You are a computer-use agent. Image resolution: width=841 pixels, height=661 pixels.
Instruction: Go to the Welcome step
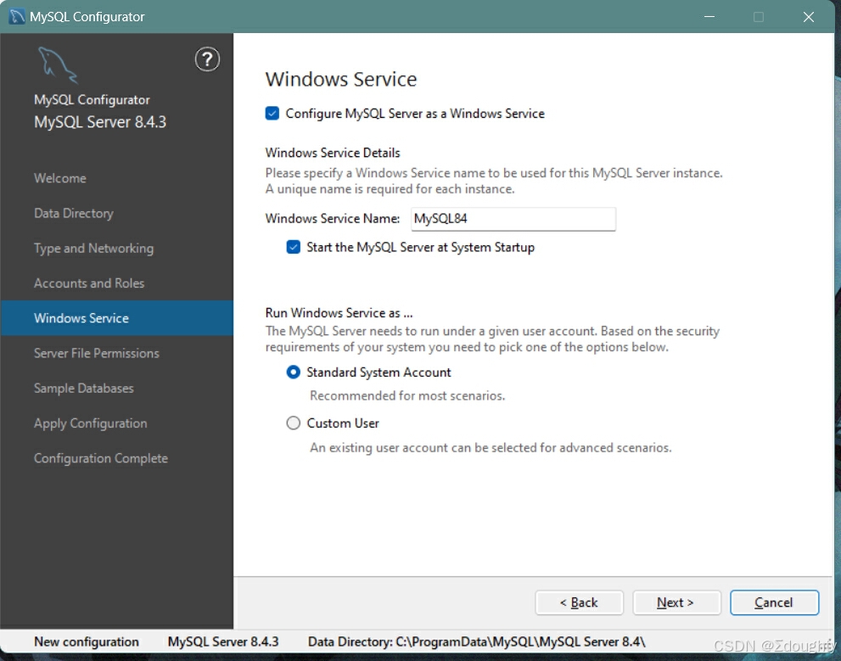[59, 178]
